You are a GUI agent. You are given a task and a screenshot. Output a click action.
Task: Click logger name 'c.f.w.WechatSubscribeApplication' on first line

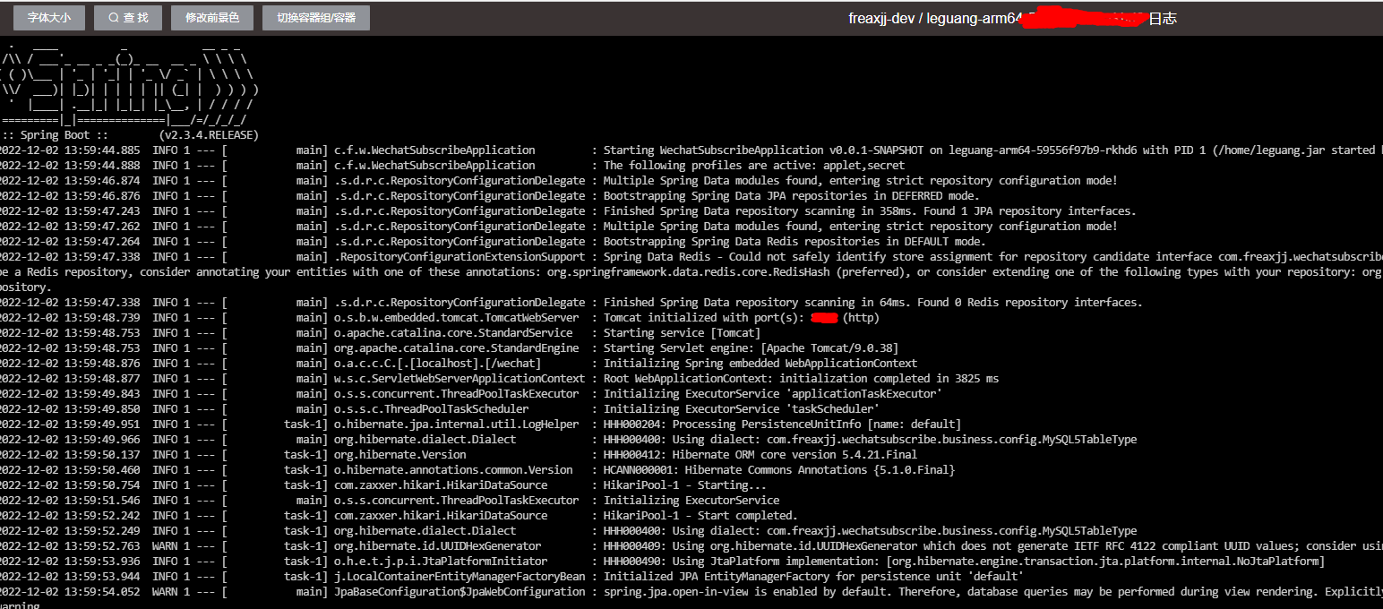[434, 150]
